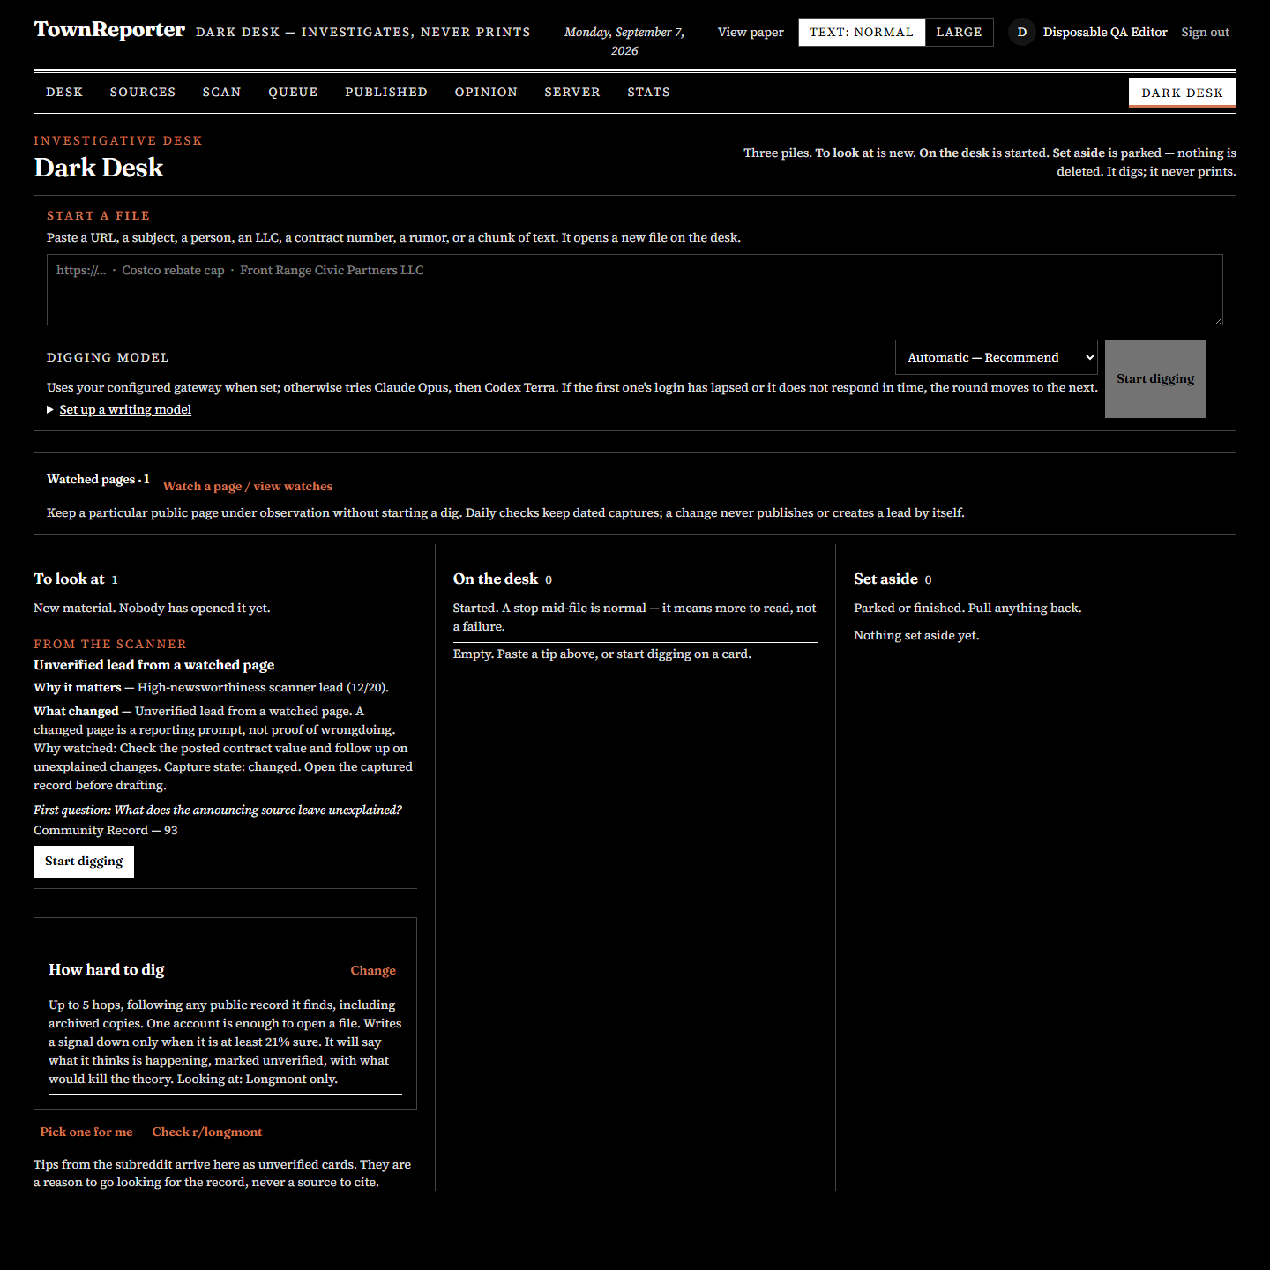View the Stats tab
Viewport: 1270px width, 1270px height.
pyautogui.click(x=648, y=92)
